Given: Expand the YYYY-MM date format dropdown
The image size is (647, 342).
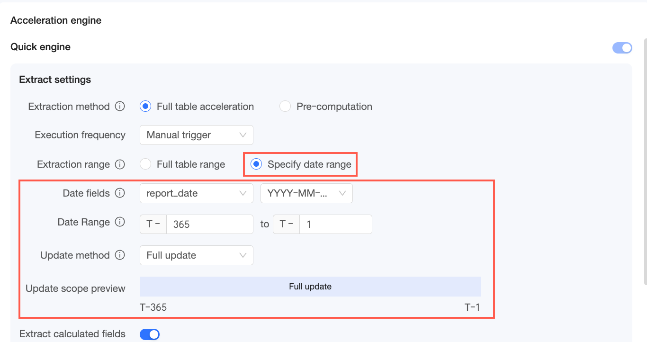Looking at the screenshot, I should tap(306, 193).
